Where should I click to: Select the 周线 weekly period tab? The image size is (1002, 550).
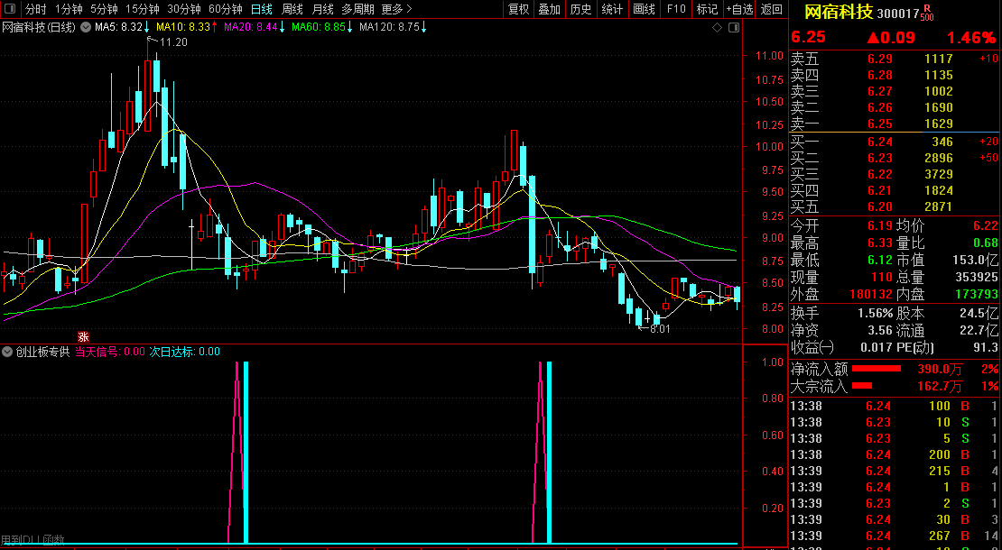click(292, 9)
